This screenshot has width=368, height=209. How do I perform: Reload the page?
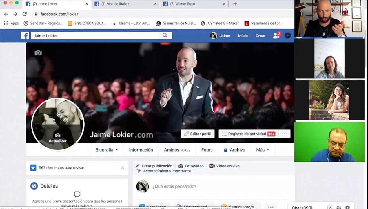(25, 14)
